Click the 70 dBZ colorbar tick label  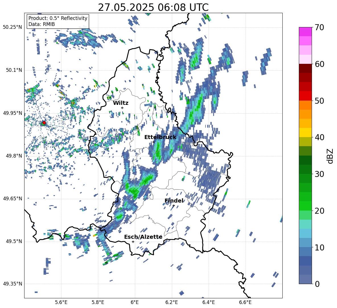[320, 27]
